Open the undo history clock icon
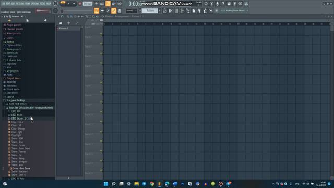This screenshot has height=188, width=334. pyautogui.click(x=206, y=4)
